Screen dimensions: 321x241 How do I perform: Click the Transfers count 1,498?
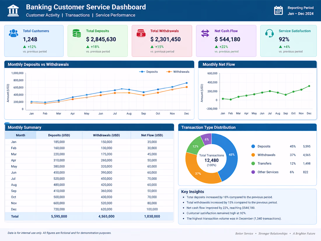click(x=307, y=164)
